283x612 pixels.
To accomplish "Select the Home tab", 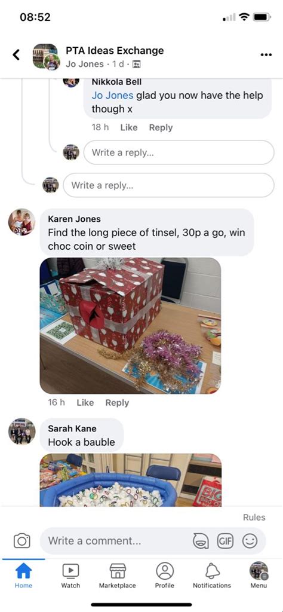I will (x=23, y=576).
